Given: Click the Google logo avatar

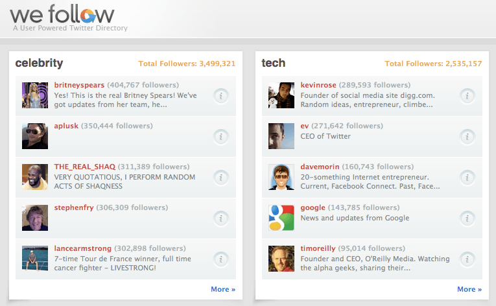Looking at the screenshot, I should point(281,218).
